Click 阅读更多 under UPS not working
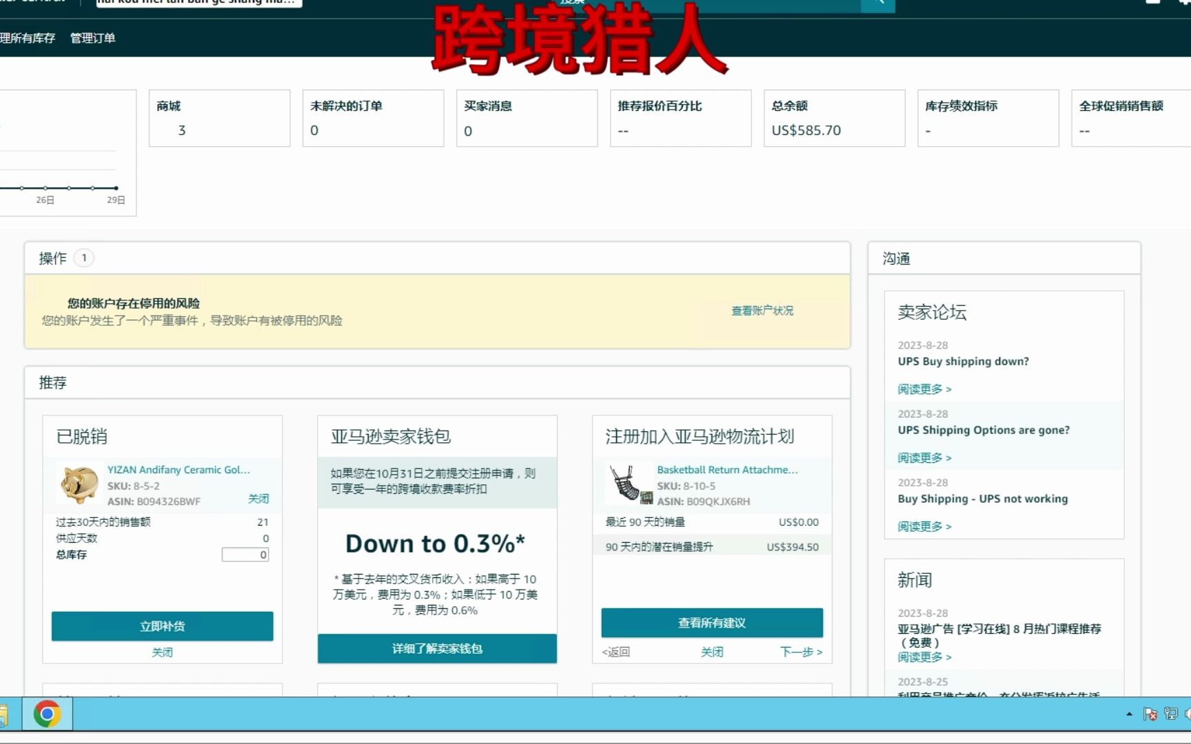 coord(924,526)
